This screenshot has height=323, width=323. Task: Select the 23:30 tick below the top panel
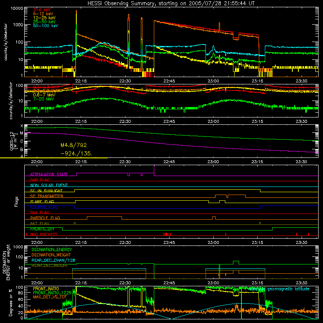(301, 81)
